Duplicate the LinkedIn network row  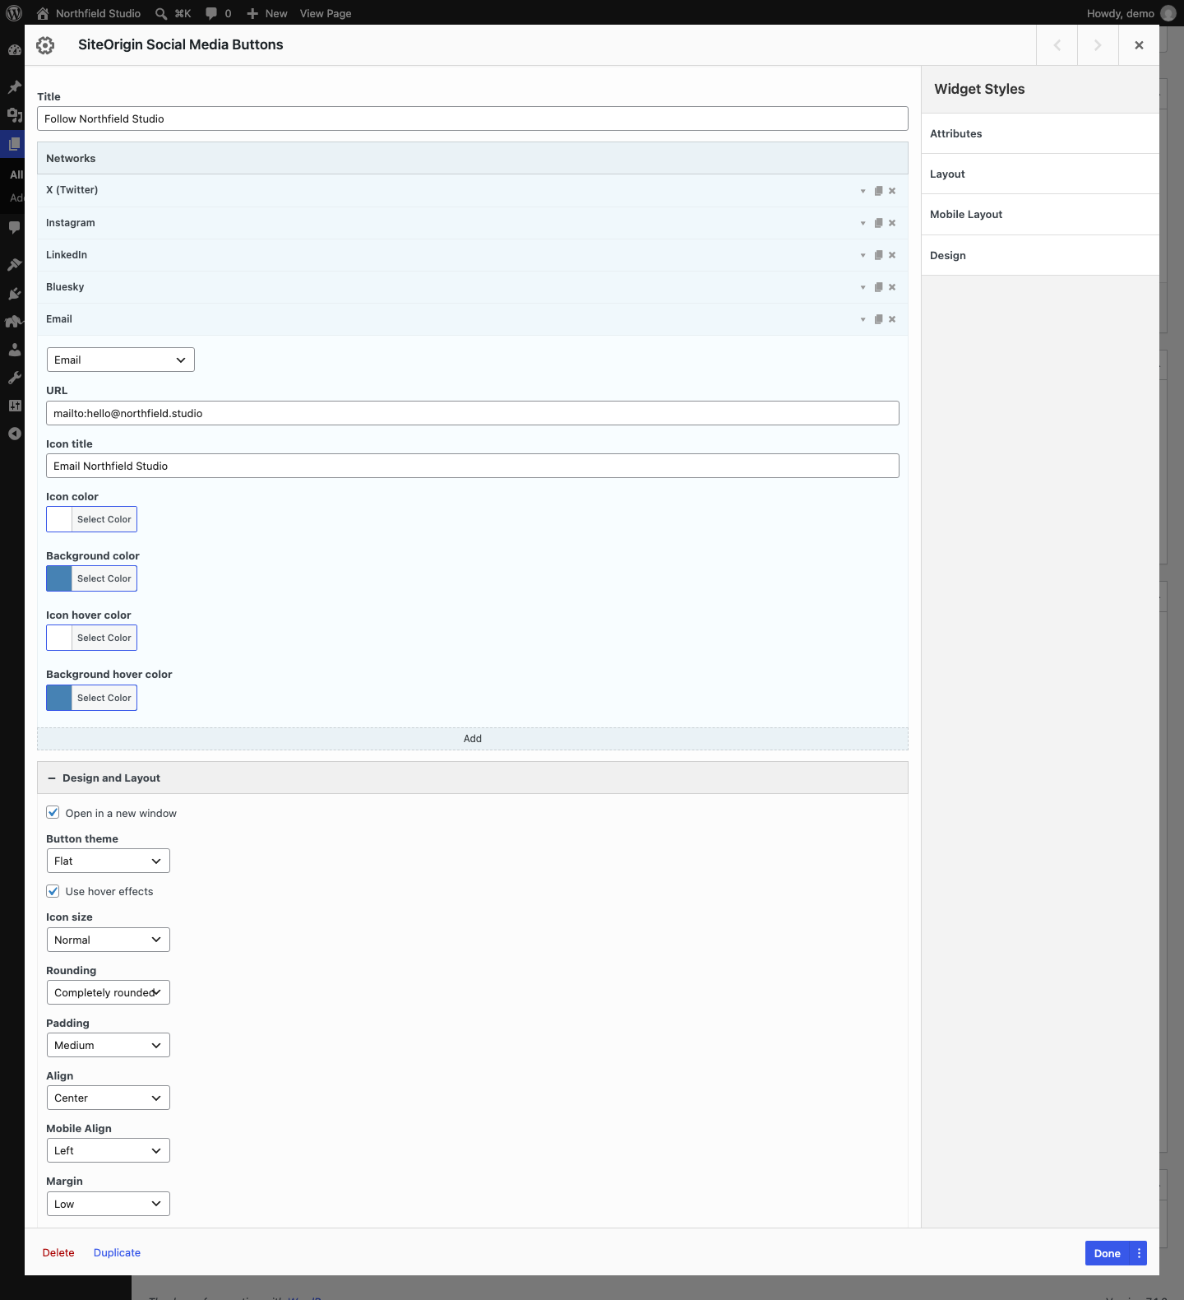tap(878, 255)
